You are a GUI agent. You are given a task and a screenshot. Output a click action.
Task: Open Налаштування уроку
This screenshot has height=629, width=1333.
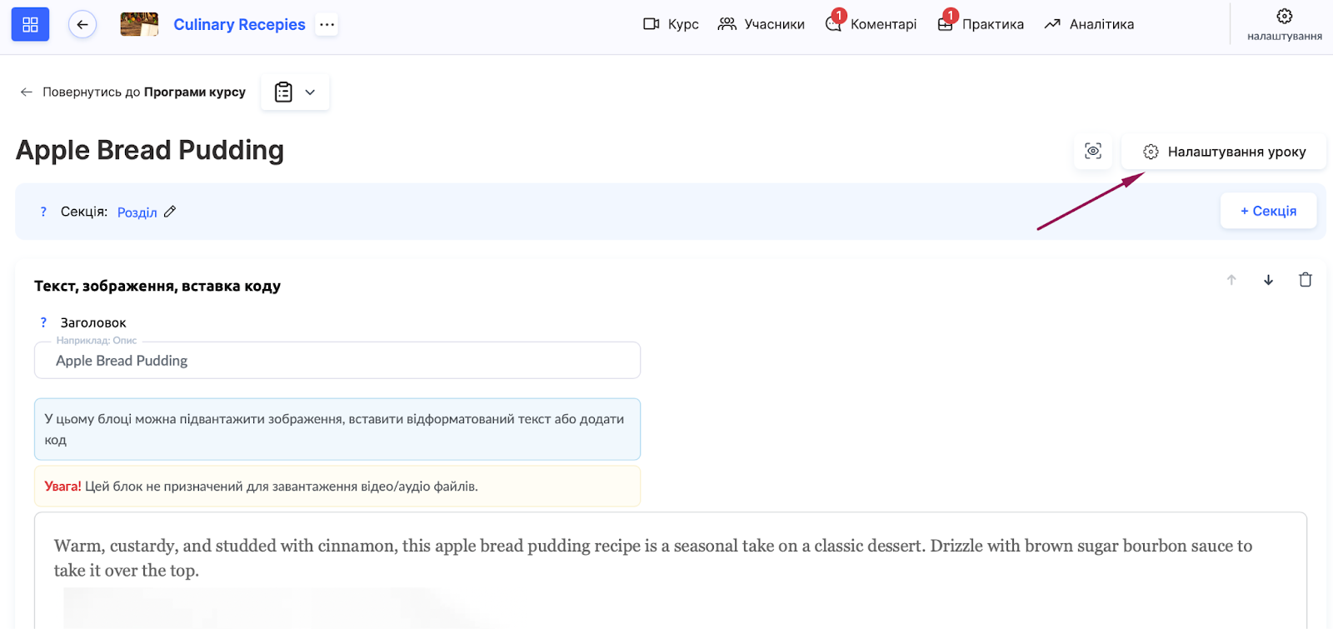pos(1224,152)
